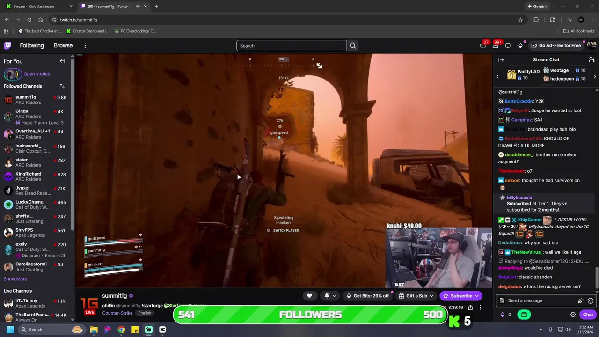Select the summit1g - Twitch browser tab

(x=113, y=6)
